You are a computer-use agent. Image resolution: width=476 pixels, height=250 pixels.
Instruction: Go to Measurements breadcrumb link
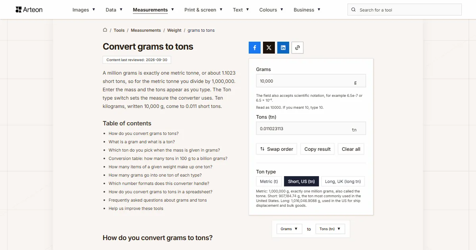tap(146, 30)
